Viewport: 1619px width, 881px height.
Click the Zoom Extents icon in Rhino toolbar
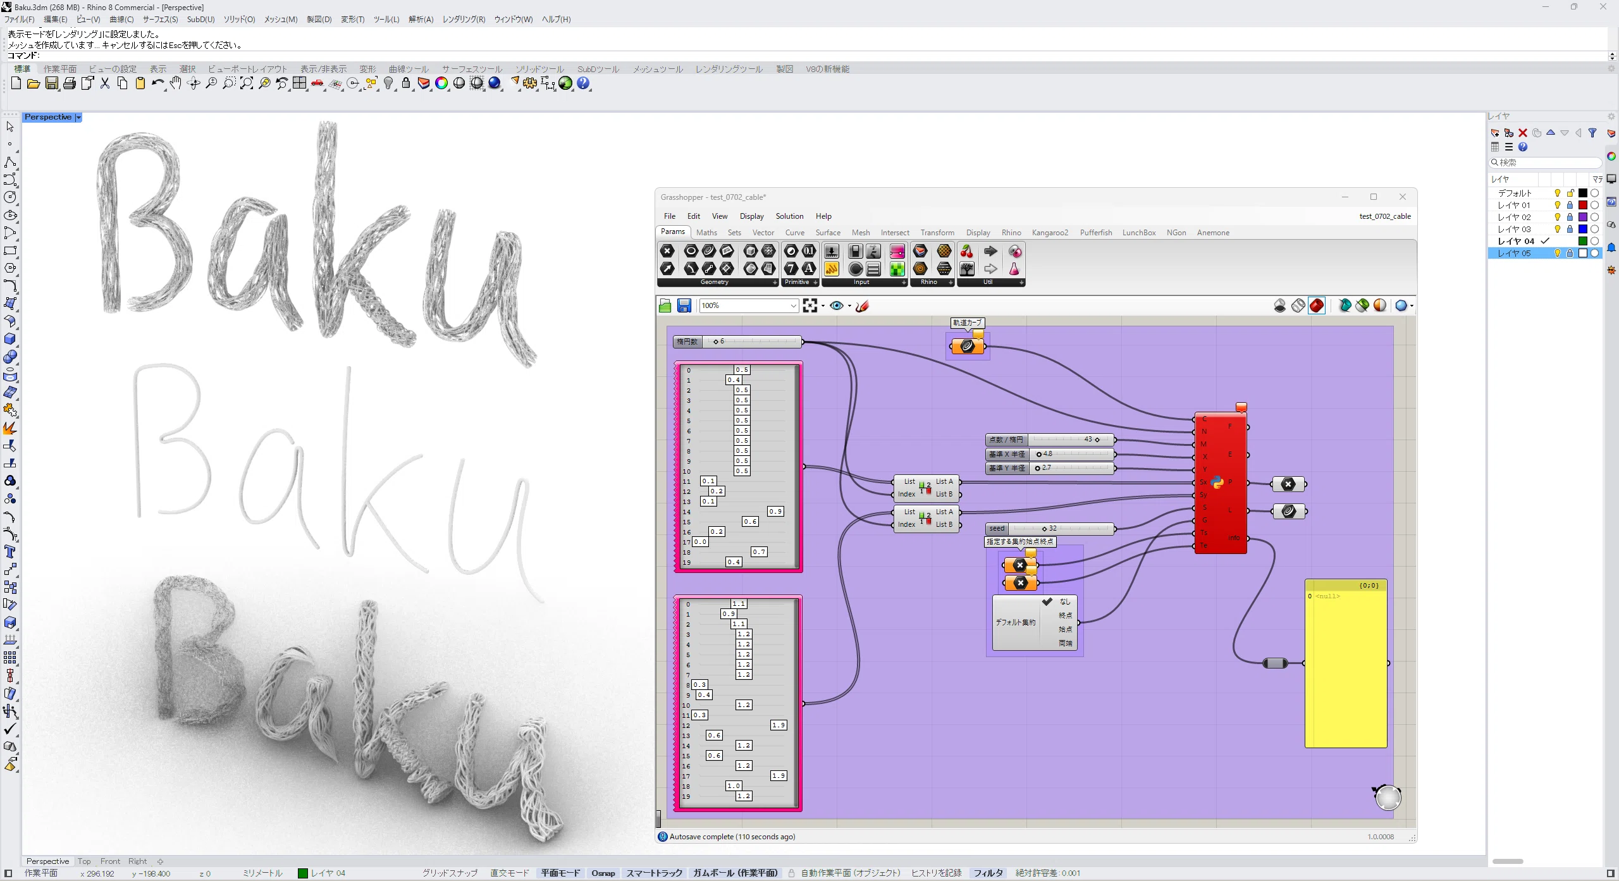[247, 83]
